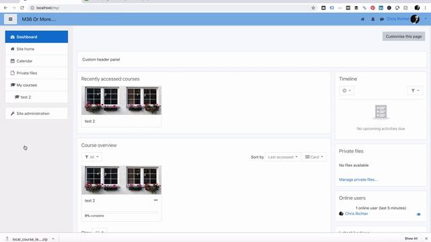
Task: Open the notifications bell
Action: [x=372, y=19]
